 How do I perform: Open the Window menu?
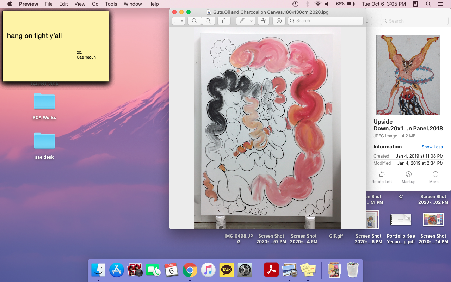[x=132, y=4]
